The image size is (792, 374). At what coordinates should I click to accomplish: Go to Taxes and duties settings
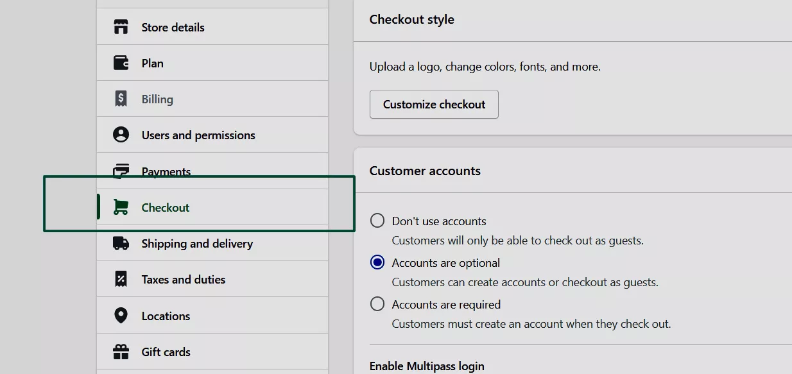(183, 279)
